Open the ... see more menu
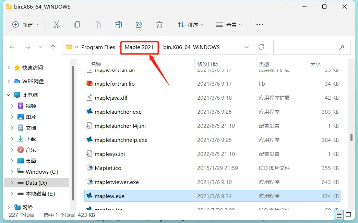The height and width of the screenshot is (223, 358). [260, 24]
